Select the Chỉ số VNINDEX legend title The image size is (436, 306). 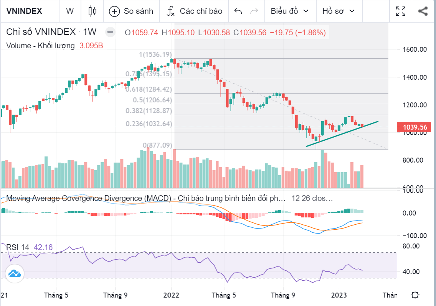41,32
